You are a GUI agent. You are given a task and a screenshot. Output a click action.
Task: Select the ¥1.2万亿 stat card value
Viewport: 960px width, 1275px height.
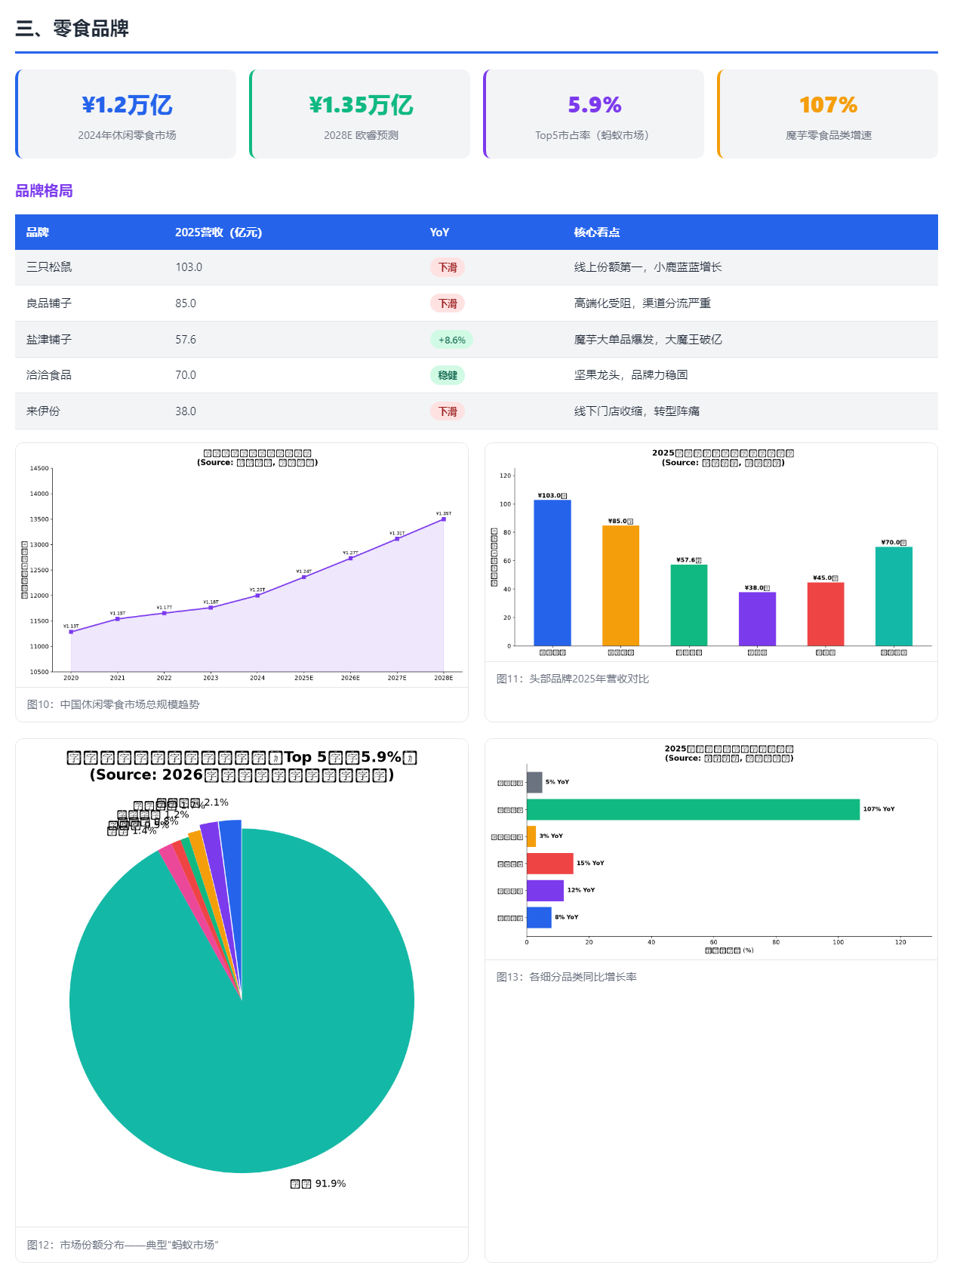tap(128, 105)
